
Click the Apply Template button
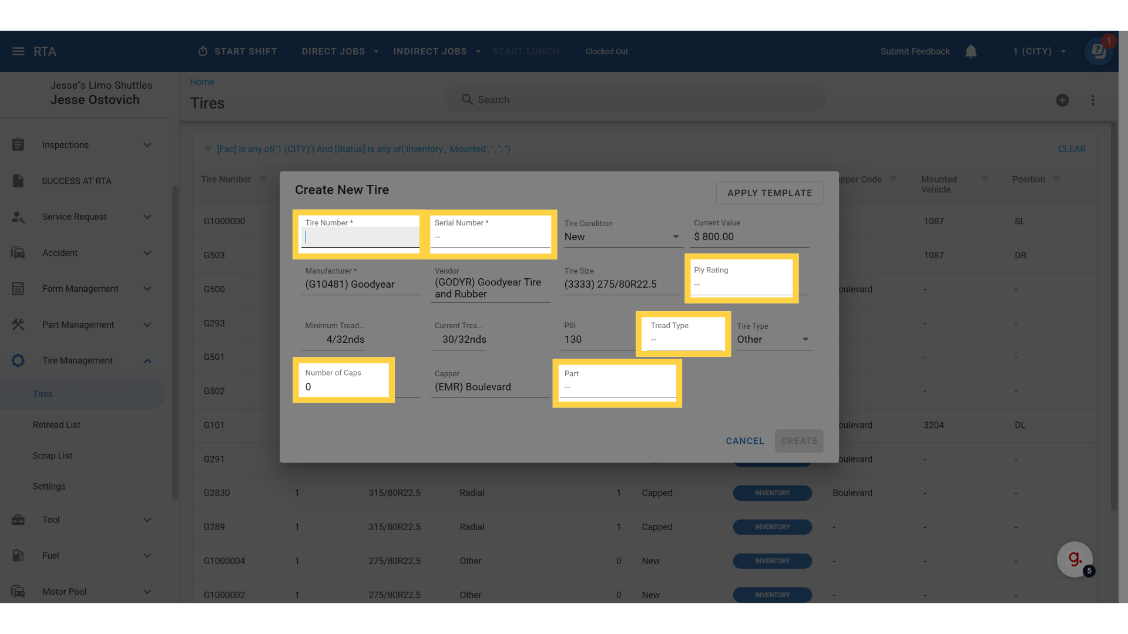pyautogui.click(x=769, y=193)
